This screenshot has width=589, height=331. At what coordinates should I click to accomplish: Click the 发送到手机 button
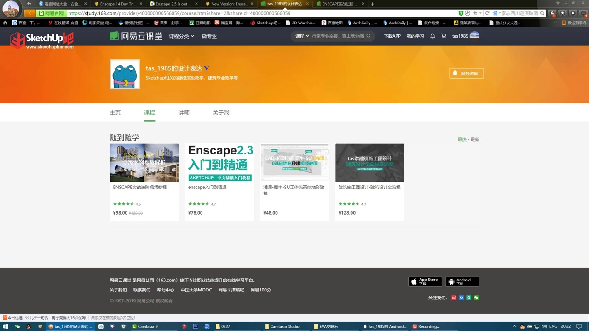[573, 23]
